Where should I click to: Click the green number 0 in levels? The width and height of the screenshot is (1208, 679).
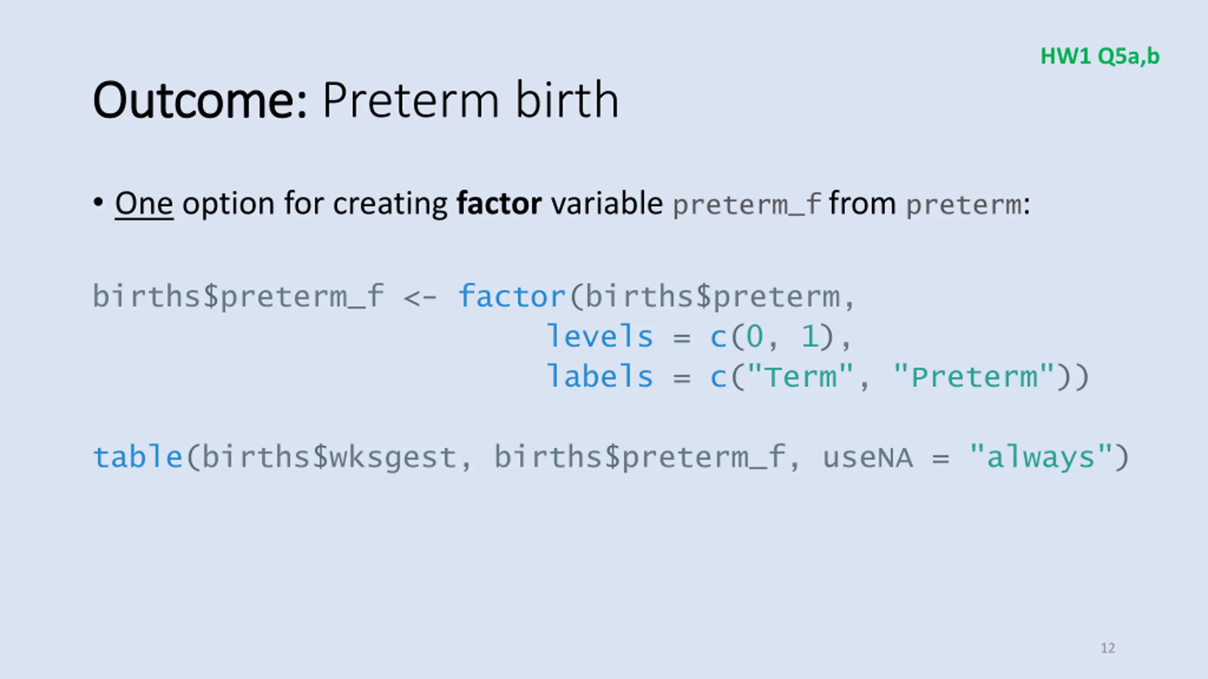[x=755, y=337]
